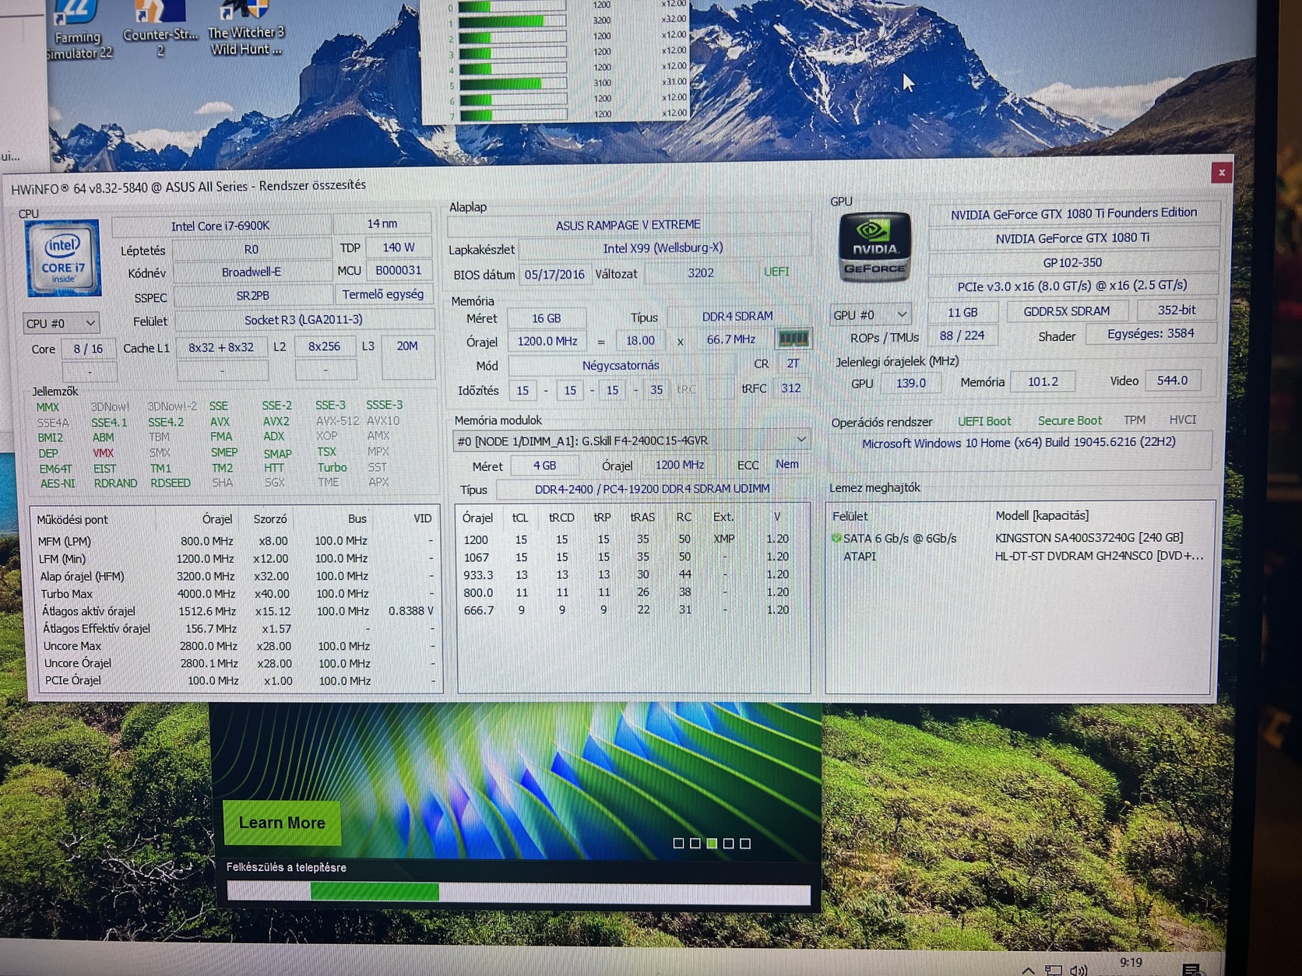Viewport: 1302px width, 976px height.
Task: Click the SR2PB SSPEC value
Action: tap(252, 296)
